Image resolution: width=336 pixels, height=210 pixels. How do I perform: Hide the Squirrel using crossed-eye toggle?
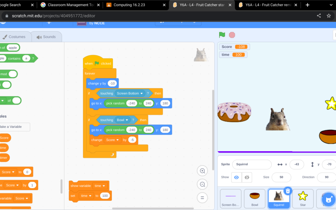point(247,177)
